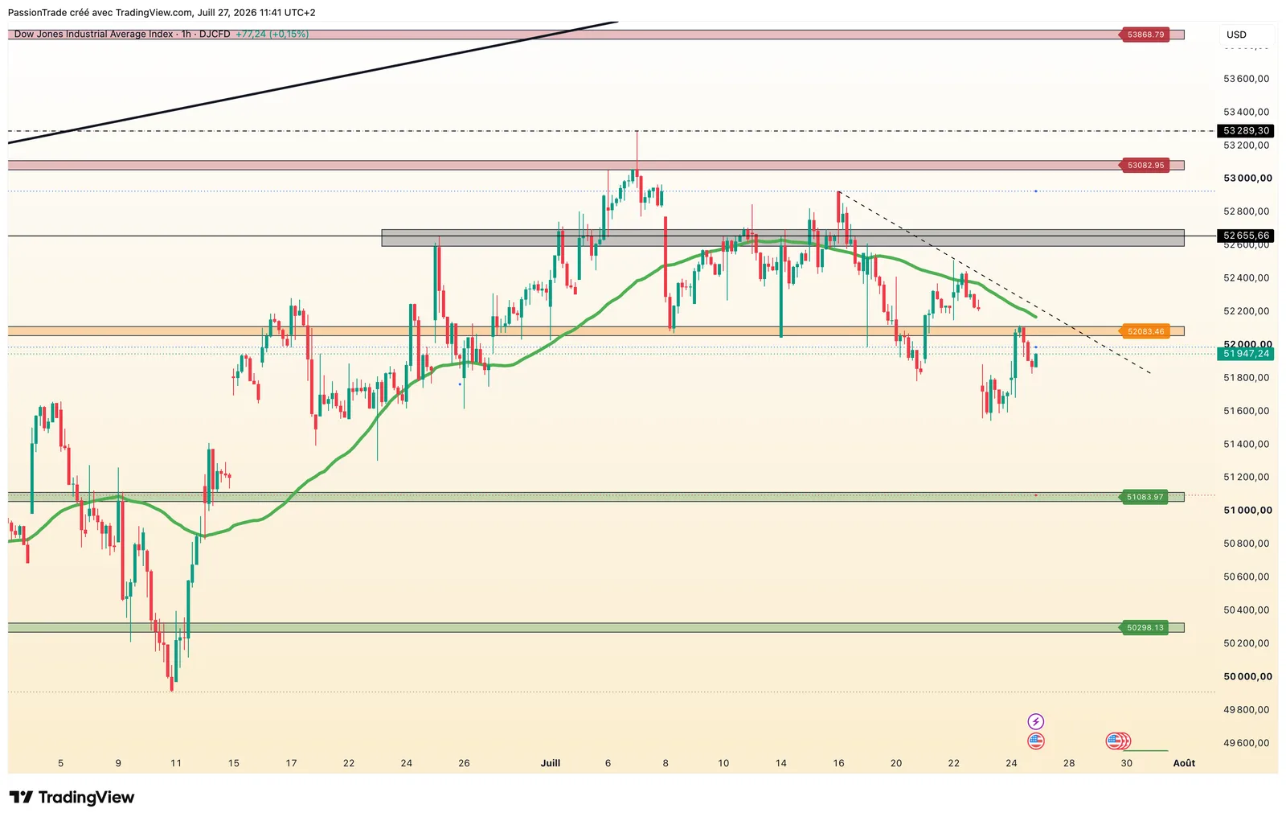Click the Juill label on time axis
Screen dimensions: 1286x821
point(551,763)
